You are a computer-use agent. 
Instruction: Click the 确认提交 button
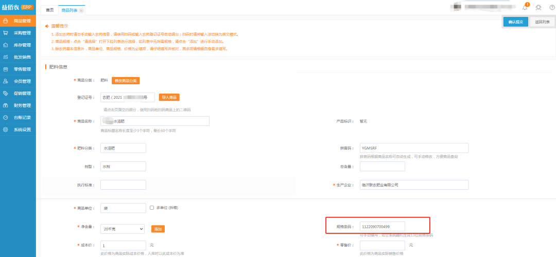(x=515, y=22)
